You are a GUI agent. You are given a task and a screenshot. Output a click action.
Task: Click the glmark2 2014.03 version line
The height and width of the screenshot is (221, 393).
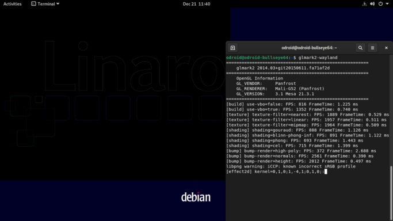283,68
